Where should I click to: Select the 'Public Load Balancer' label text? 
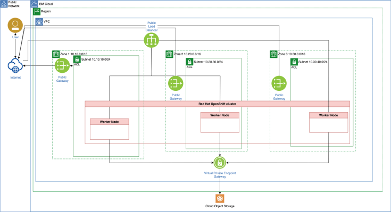[x=152, y=27]
